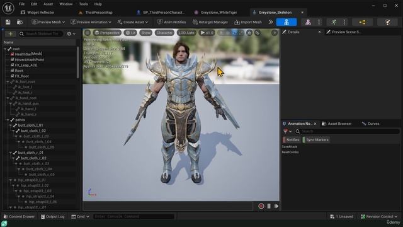Collapse the root bone in the tree
The width and height of the screenshot is (403, 227).
point(5,49)
